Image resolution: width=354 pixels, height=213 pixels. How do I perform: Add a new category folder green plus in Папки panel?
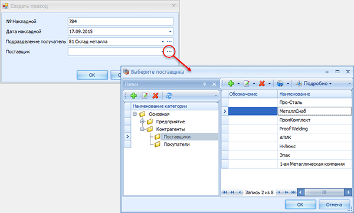(x=134, y=96)
